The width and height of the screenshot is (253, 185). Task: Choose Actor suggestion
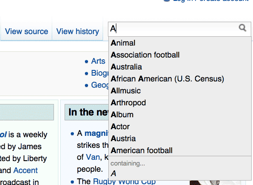[x=180, y=127]
